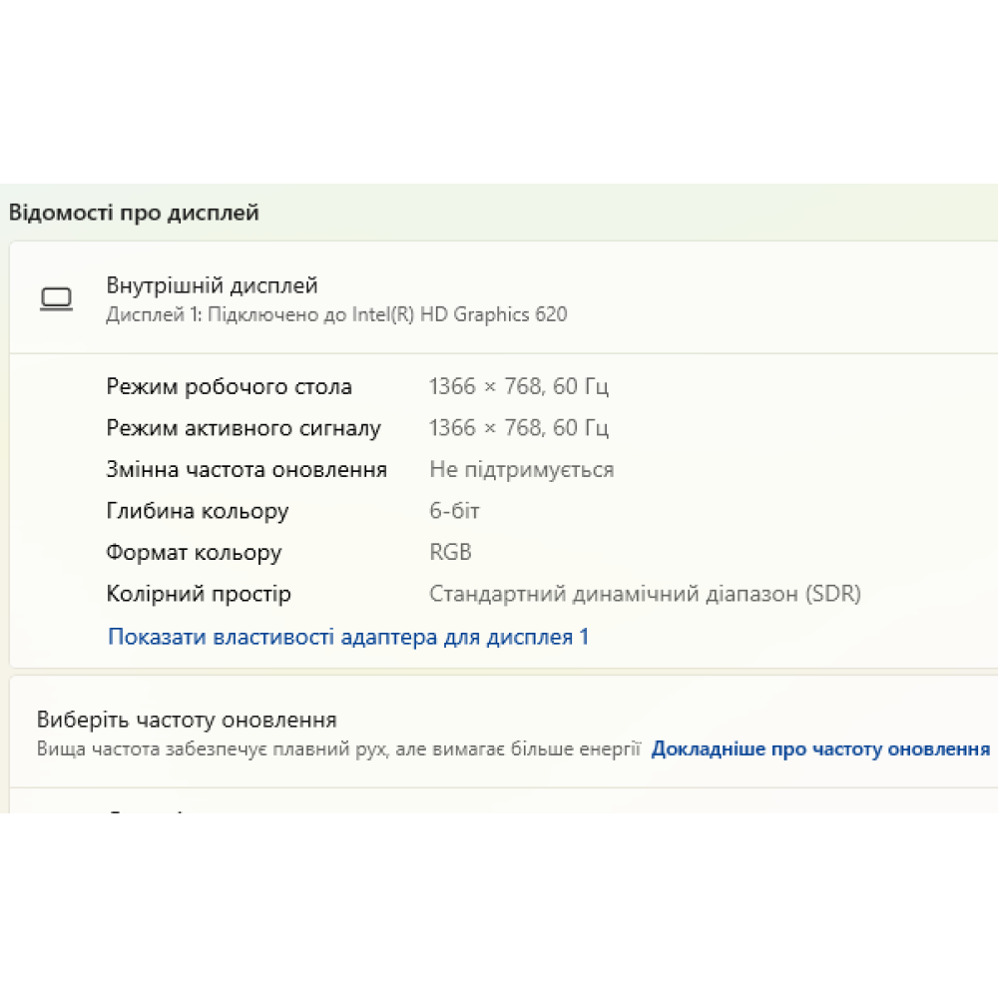This screenshot has height=998, width=998.
Task: Select the Внутрішній дисплей title
Action: (212, 286)
